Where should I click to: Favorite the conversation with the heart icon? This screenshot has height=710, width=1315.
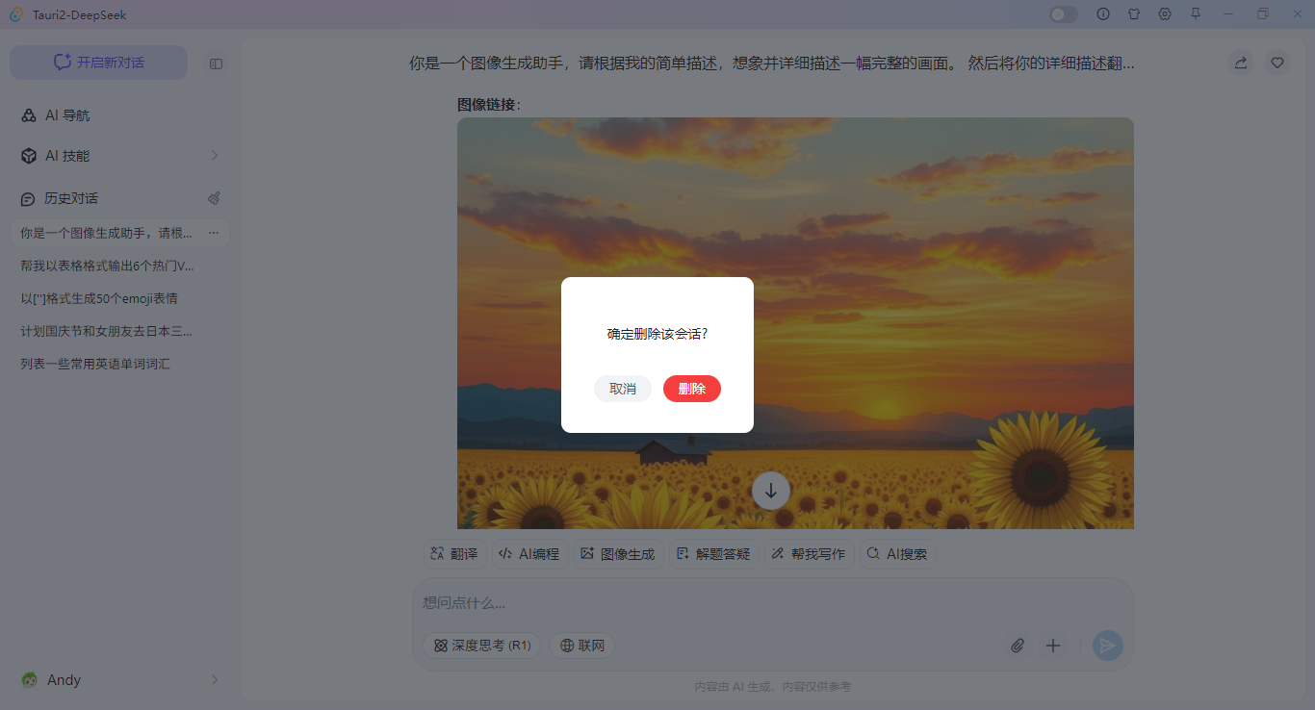point(1277,62)
